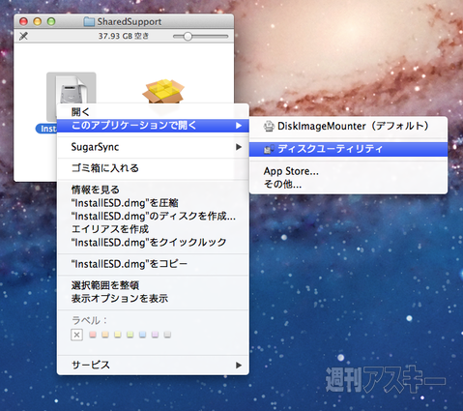Click the DiskImageMounter app icon
Image resolution: width=463 pixels, height=411 pixels.
(269, 126)
